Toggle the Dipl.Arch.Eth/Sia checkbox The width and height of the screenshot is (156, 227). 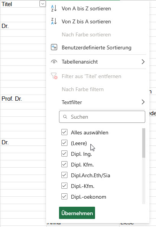pos(64,175)
